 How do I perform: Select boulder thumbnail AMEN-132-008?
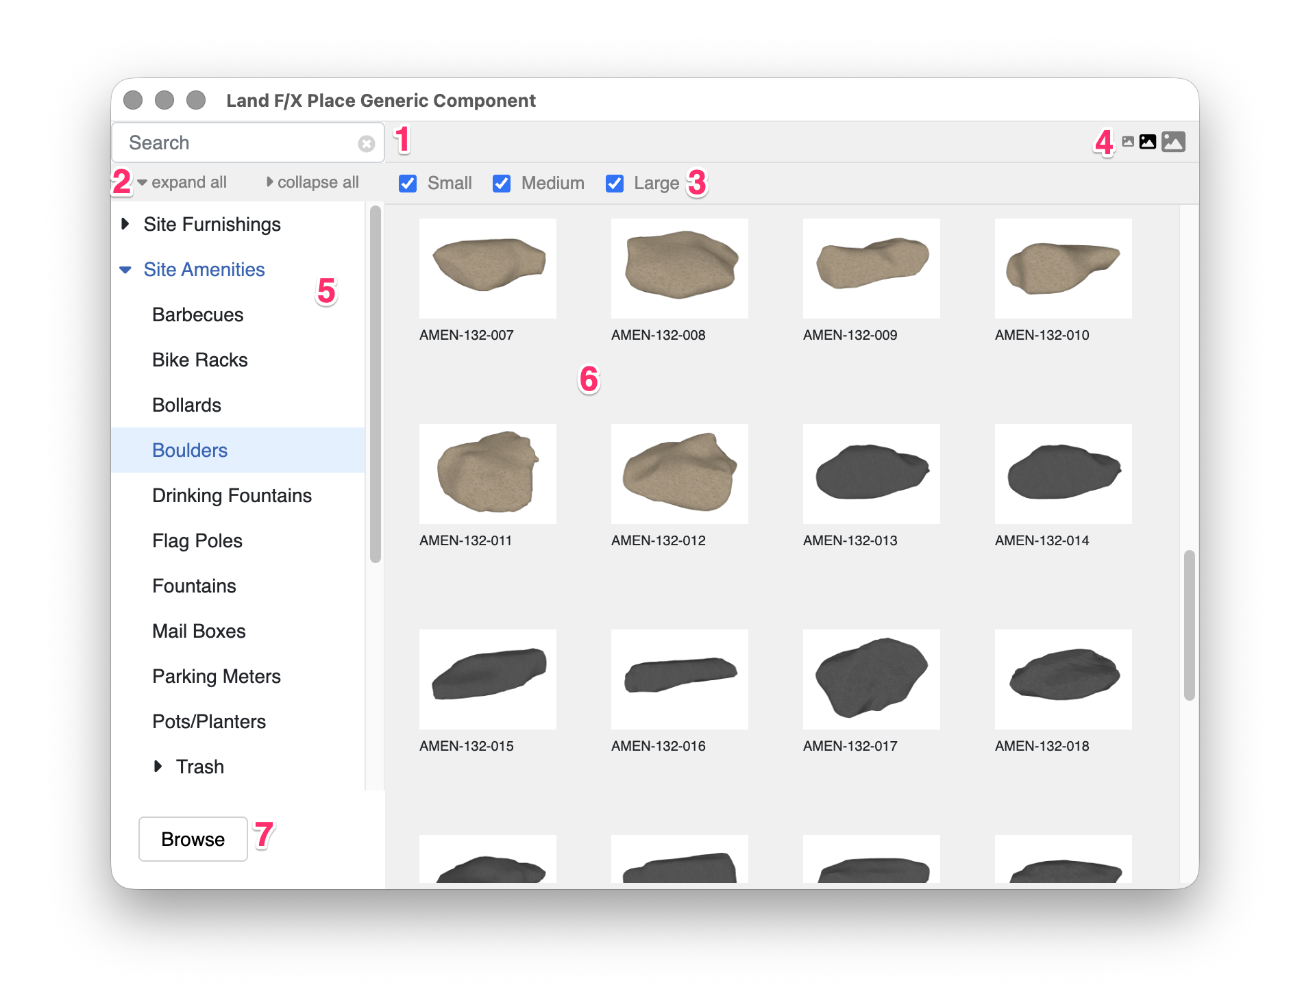pyautogui.click(x=680, y=269)
